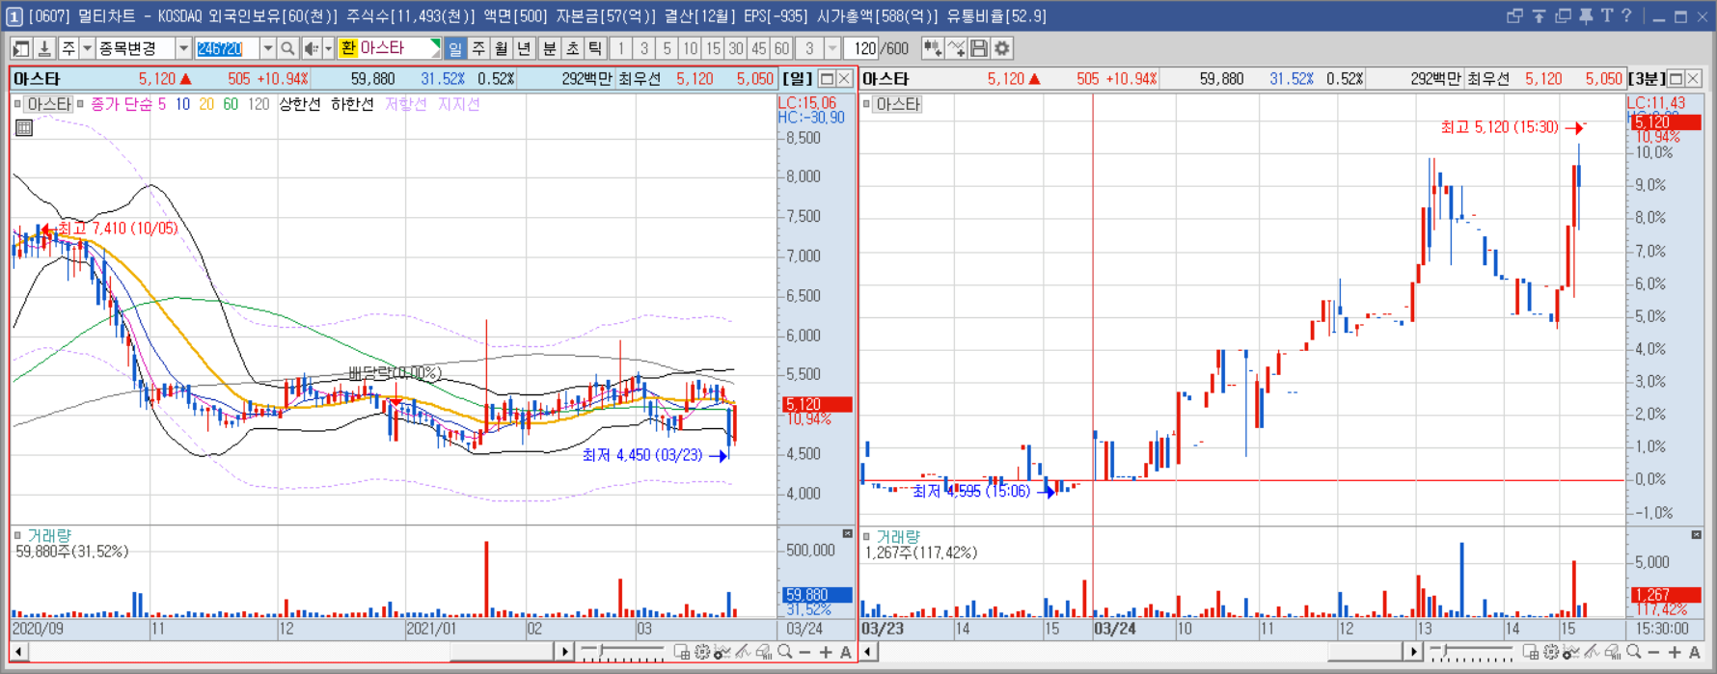Click the stock code input field 246720
This screenshot has height=674, width=1717.
228,48
